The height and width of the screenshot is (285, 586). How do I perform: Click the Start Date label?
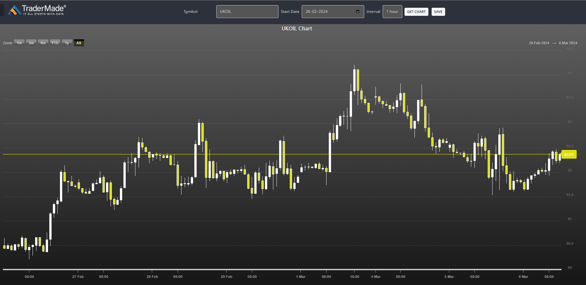click(290, 12)
